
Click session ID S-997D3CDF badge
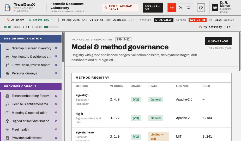(x=164, y=20)
